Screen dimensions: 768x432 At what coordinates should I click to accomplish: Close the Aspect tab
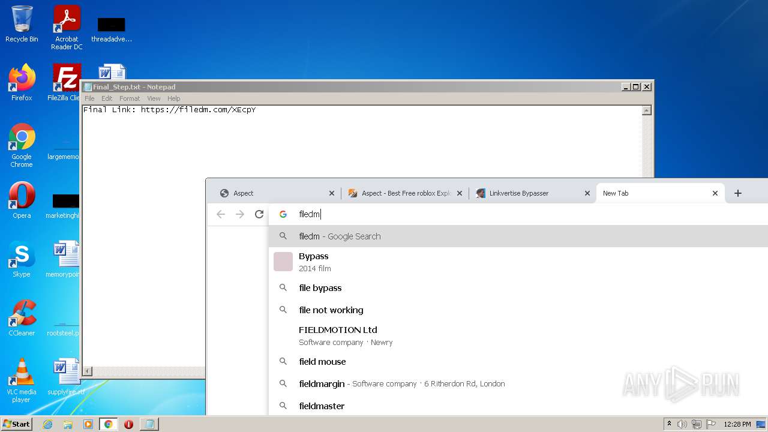332,193
